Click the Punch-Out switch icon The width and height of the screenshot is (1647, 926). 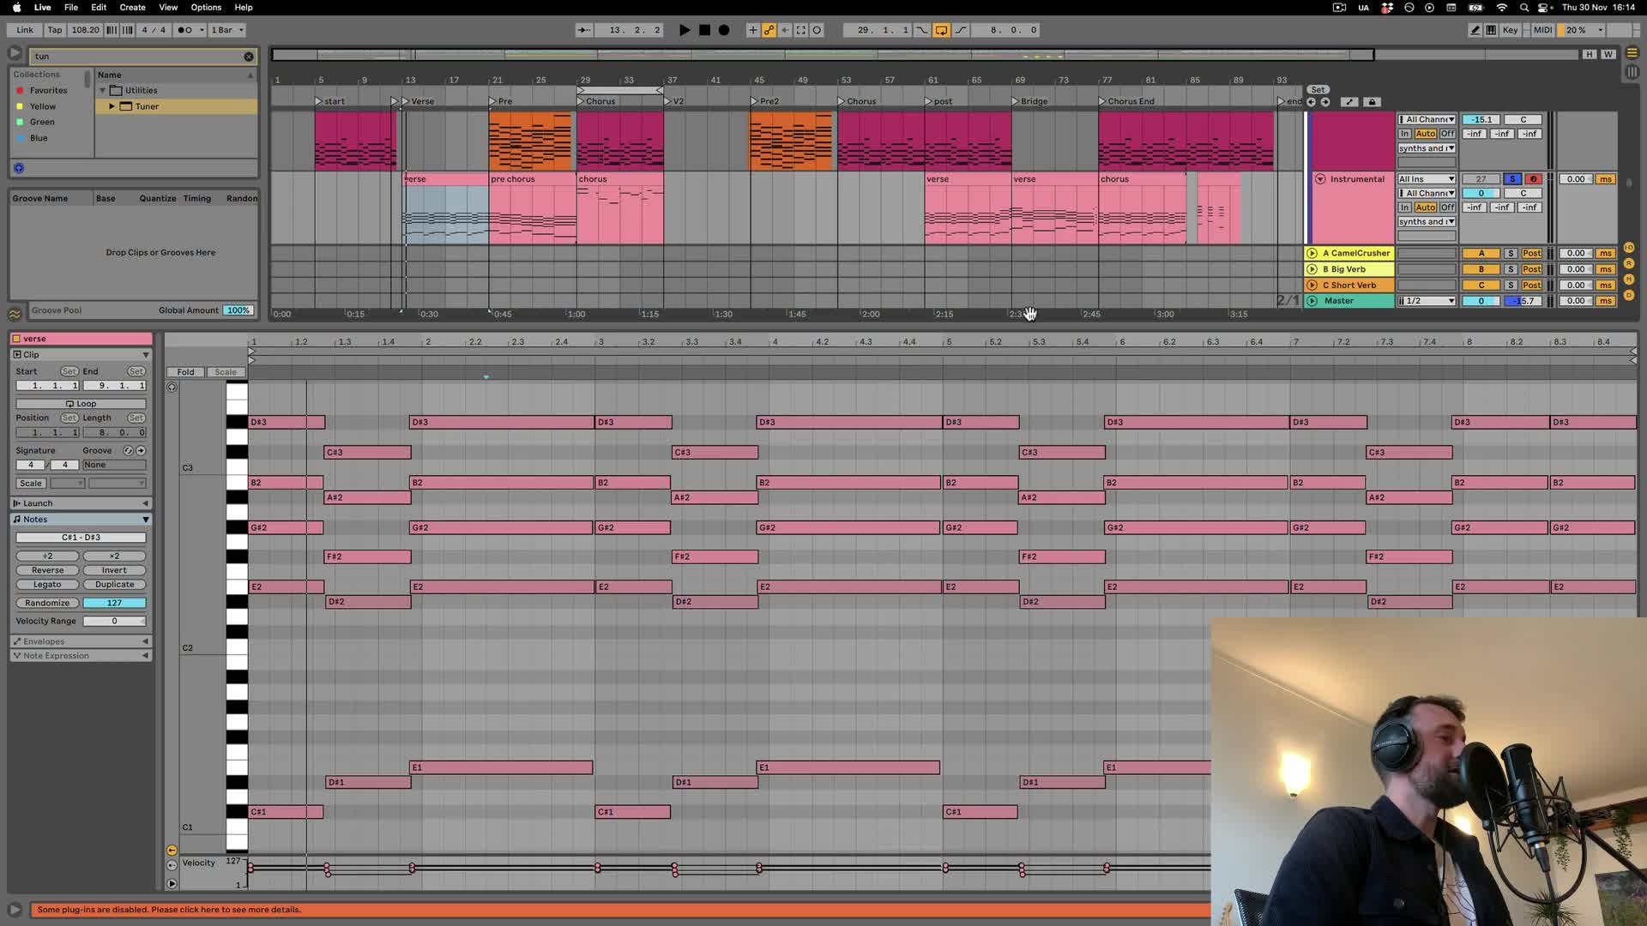pos(961,30)
